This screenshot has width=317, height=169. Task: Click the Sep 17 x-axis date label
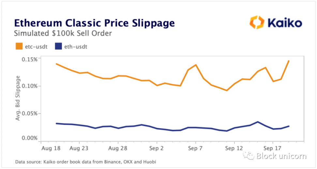pos(273,148)
